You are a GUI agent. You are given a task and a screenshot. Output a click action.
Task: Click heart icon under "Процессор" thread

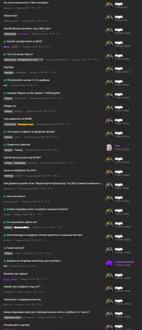45,21
